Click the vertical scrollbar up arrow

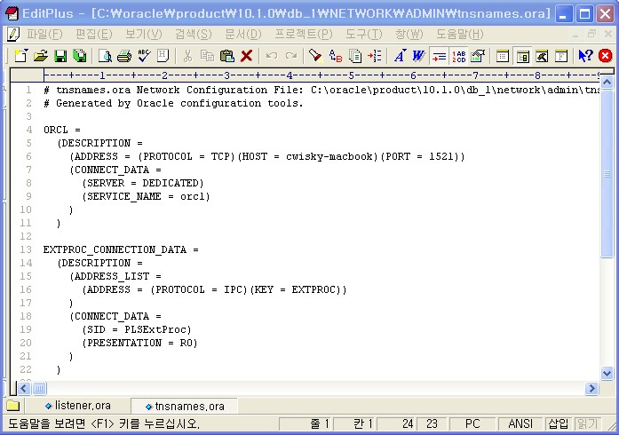[x=607, y=83]
